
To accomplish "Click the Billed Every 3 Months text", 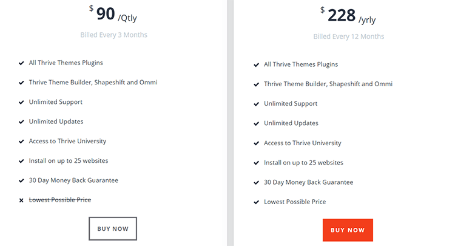I will pos(113,35).
